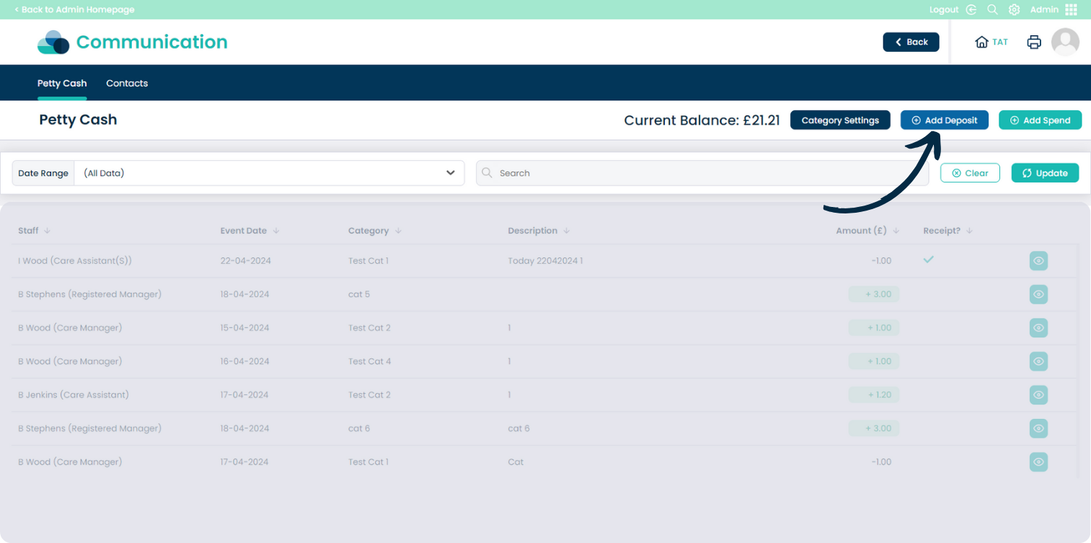Screen dimensions: 1091x543
Task: Click the Communication logo icon
Action: click(53, 42)
